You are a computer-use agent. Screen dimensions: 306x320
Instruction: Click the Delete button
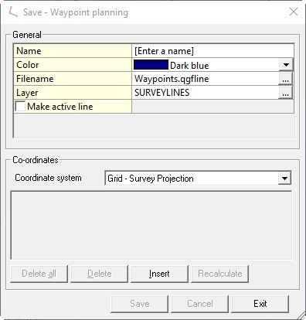(99, 274)
